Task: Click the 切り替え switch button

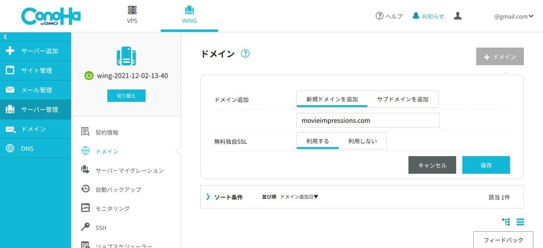Action: coord(126,96)
